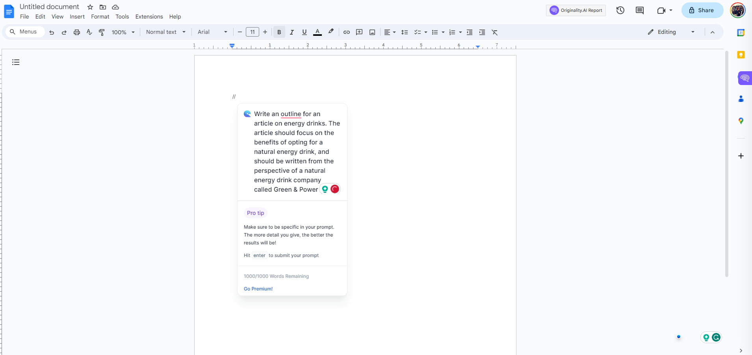Expand the Editing mode dropdown

tap(692, 32)
